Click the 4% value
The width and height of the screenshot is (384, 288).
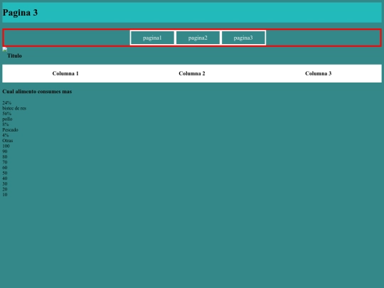pyautogui.click(x=6, y=135)
